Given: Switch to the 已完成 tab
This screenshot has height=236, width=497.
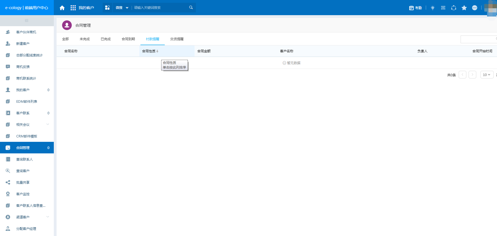Looking at the screenshot, I should coord(106,39).
